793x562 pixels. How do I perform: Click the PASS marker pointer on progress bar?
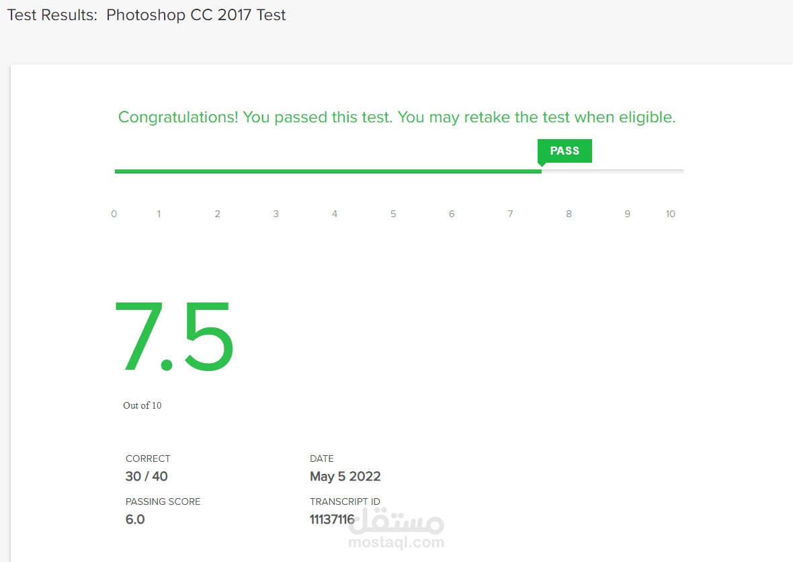coord(542,165)
